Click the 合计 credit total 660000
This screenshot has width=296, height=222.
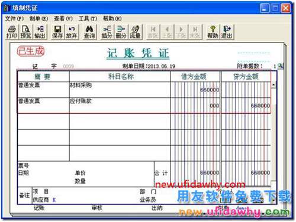click(260, 173)
